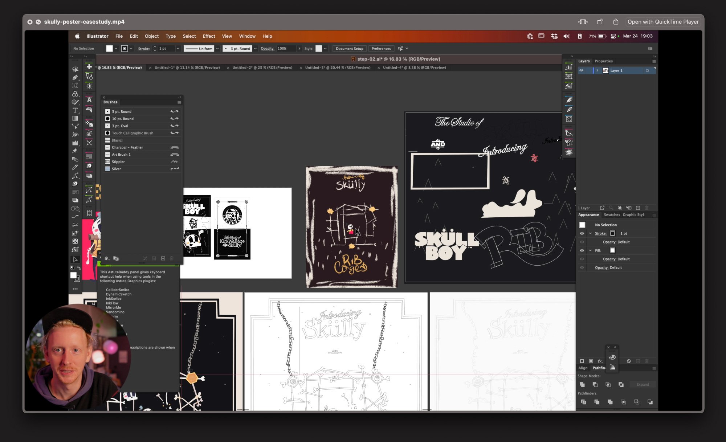Click the gradient icon in floating panel
Image resolution: width=726 pixels, height=442 pixels.
(x=612, y=367)
